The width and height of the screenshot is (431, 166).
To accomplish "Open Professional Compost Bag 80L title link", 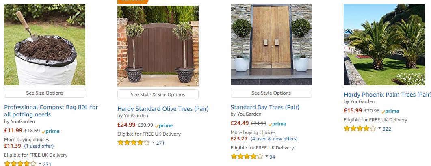I will coord(51,111).
